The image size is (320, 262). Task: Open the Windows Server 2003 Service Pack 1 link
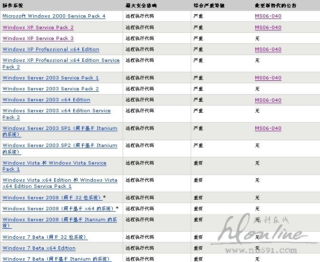click(x=50, y=78)
